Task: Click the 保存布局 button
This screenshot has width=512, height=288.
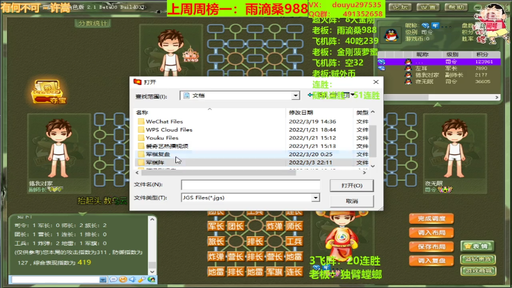Action: (x=431, y=247)
